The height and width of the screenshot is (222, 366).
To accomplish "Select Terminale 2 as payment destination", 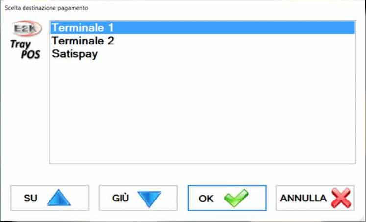I will (x=83, y=41).
